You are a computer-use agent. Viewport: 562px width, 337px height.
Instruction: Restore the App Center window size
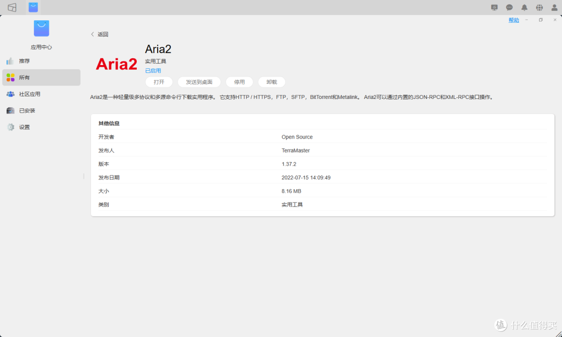[x=541, y=20]
